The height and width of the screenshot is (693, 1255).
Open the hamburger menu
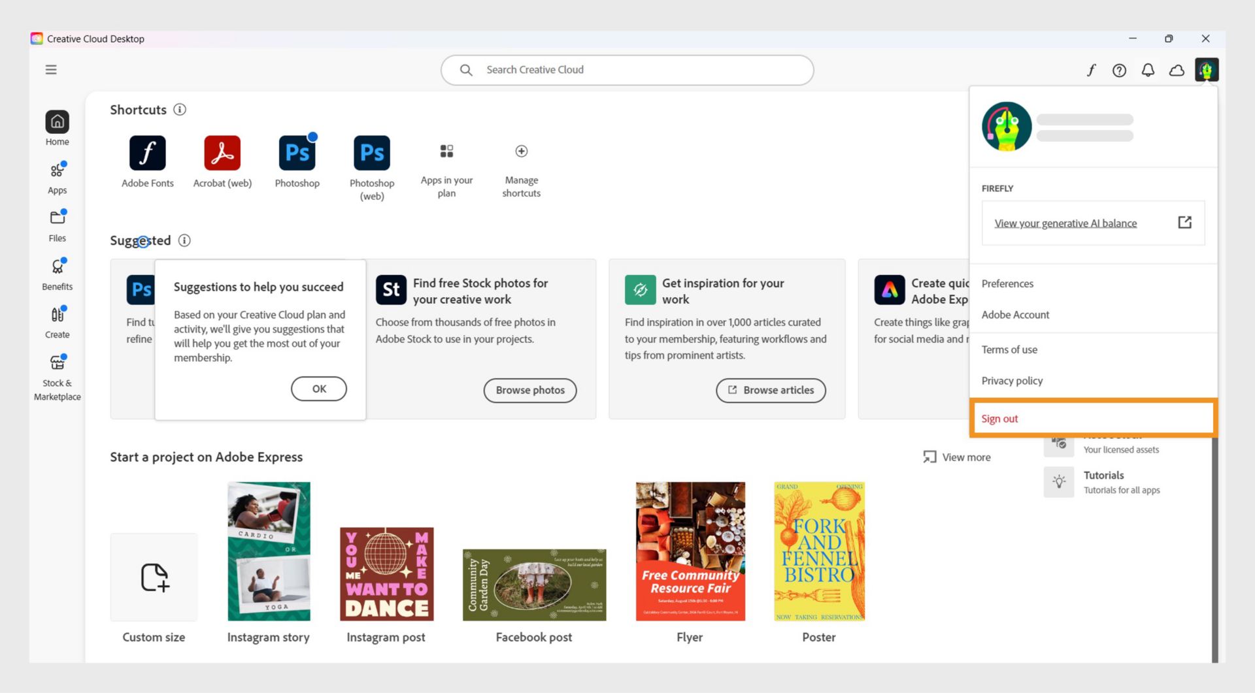tap(51, 69)
